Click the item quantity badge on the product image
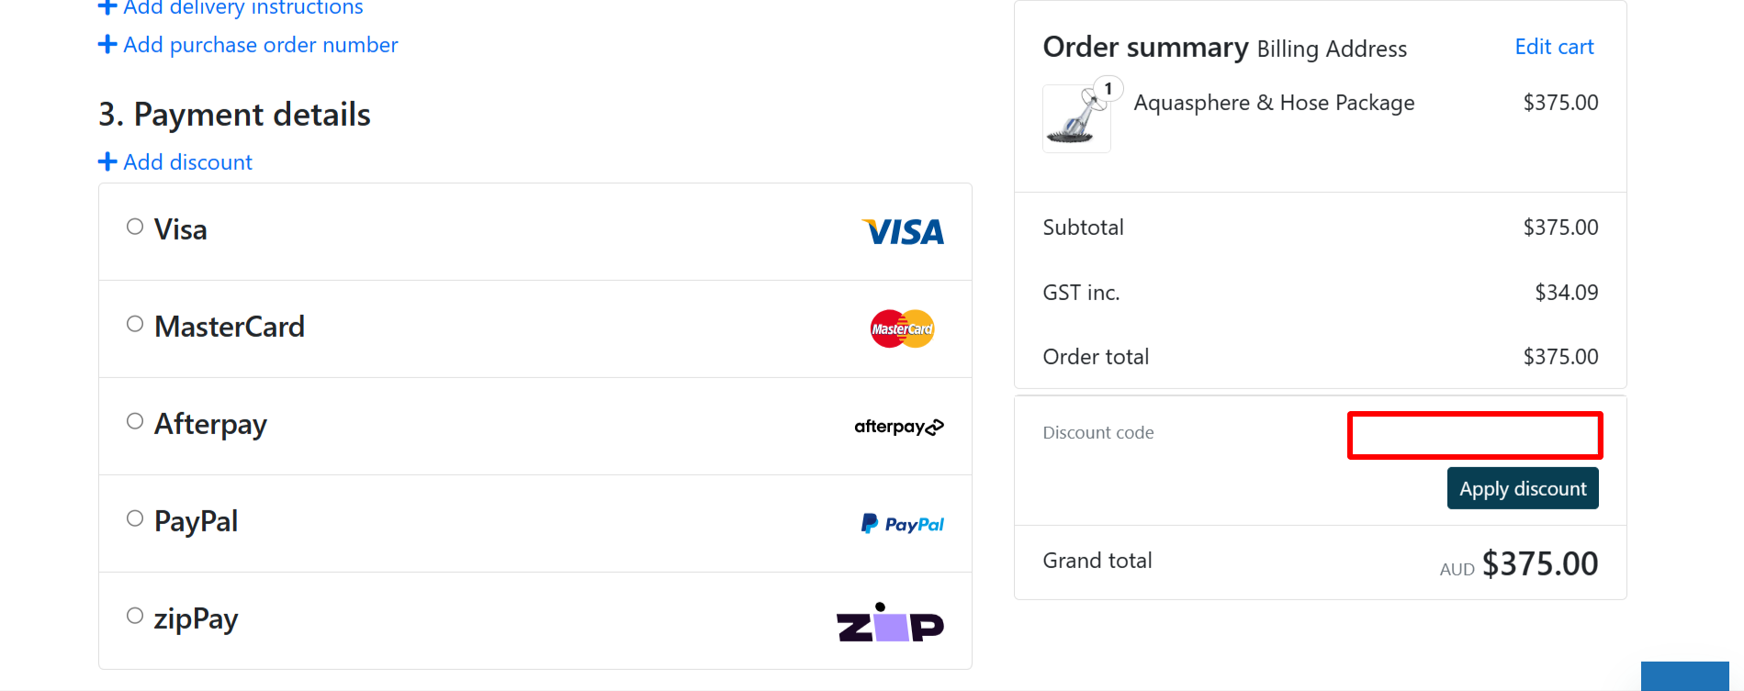The image size is (1744, 691). (1107, 88)
